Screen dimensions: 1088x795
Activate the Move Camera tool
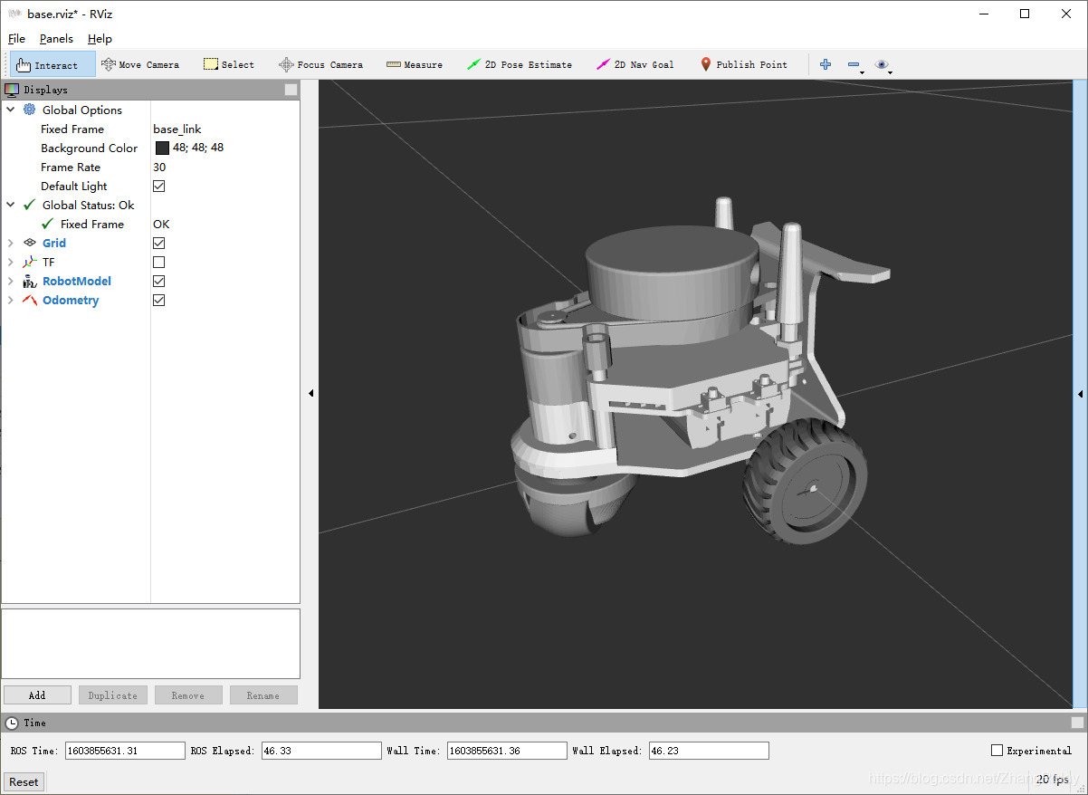[140, 65]
